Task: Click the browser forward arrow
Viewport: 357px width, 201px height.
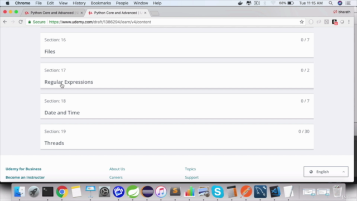Action: click(13, 22)
